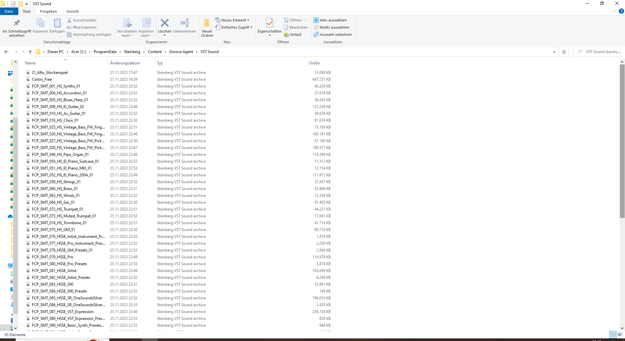The height and width of the screenshot is (341, 625).
Task: Pin folder via An Schnellzugriff anheften
Action: 17,28
